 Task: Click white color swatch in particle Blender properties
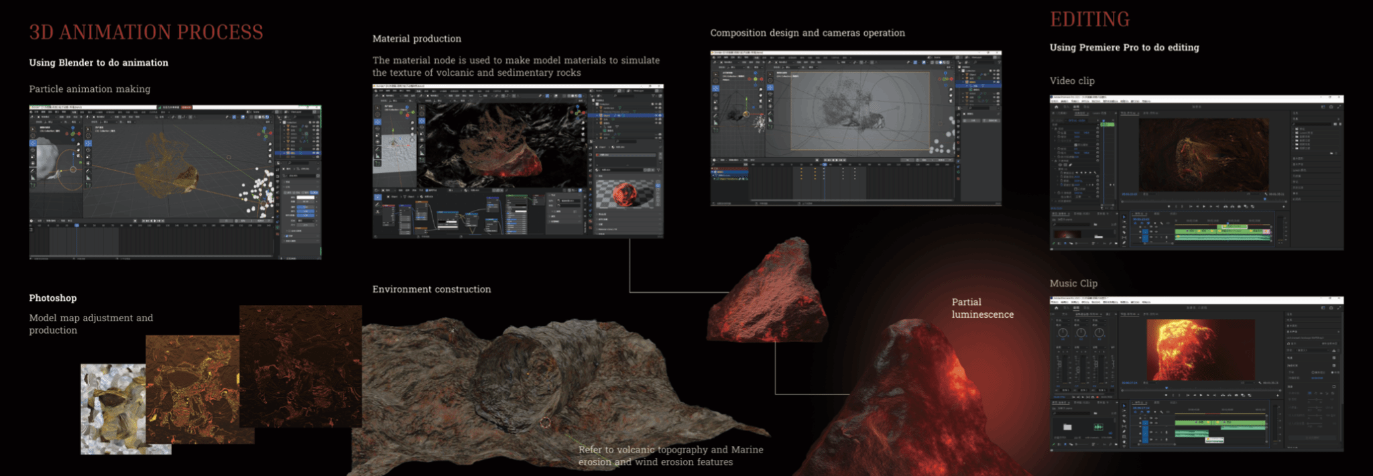pyautogui.click(x=306, y=198)
